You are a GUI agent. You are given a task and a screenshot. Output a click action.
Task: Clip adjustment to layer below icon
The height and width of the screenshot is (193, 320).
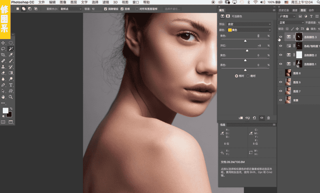point(241,118)
